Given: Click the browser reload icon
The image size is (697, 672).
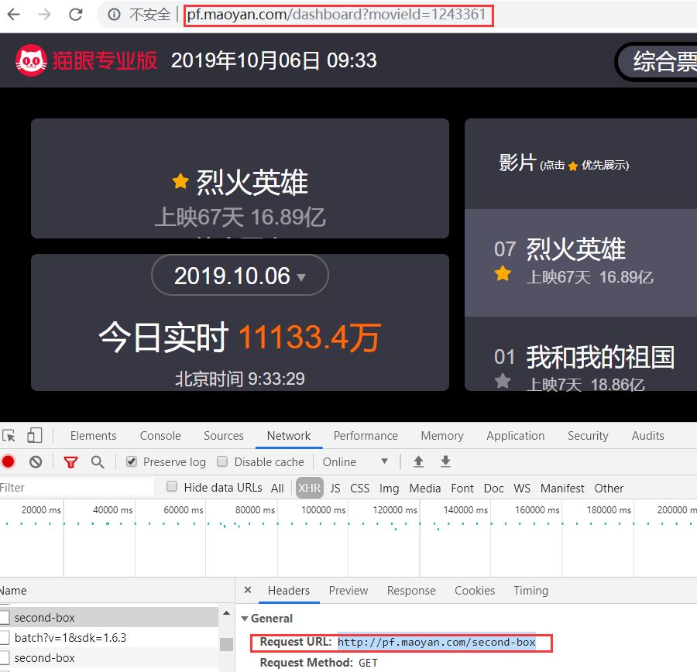Looking at the screenshot, I should click(76, 15).
